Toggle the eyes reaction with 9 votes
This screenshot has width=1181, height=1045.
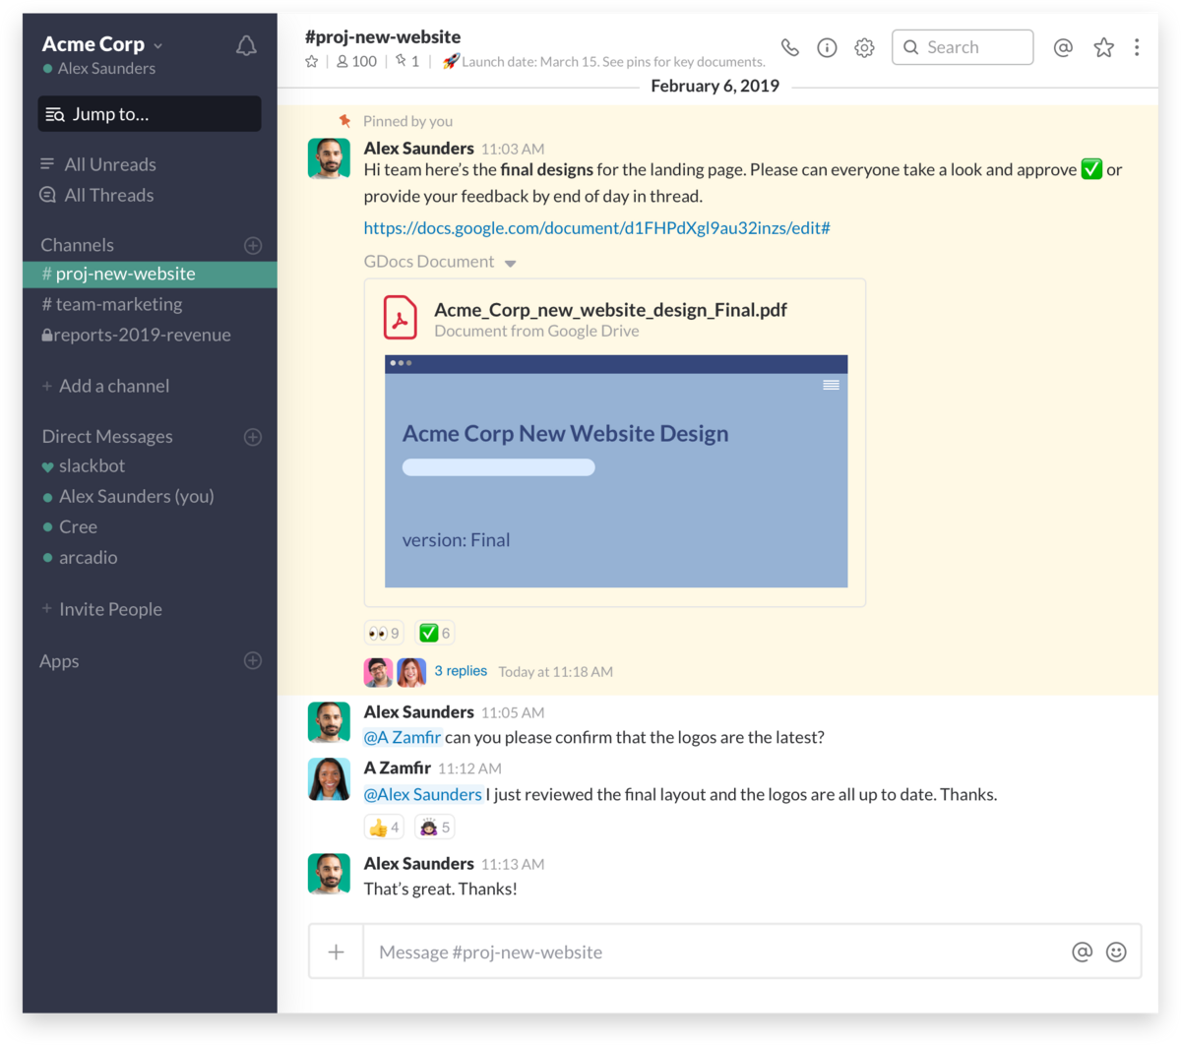384,633
